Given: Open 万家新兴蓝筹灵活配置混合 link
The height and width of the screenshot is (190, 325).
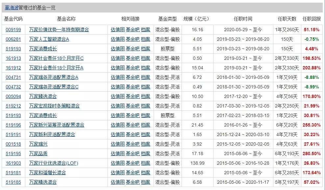Looking at the screenshot, I should [57, 125].
